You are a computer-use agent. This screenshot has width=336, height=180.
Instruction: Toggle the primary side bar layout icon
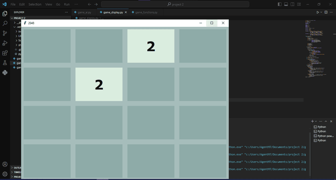click(280, 4)
